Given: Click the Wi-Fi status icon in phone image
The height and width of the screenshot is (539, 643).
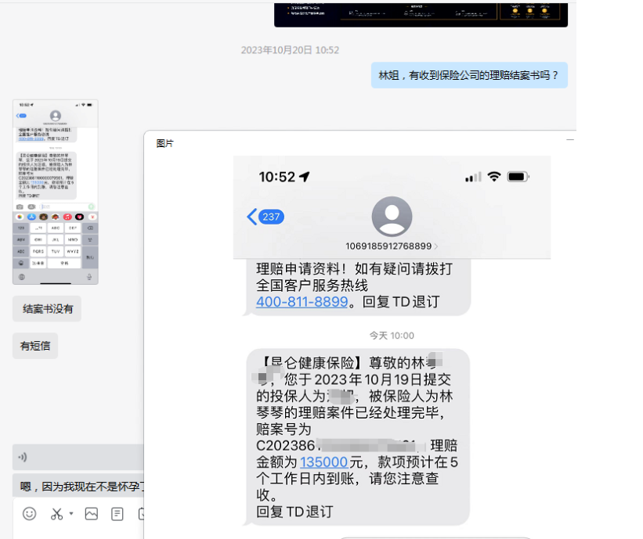Looking at the screenshot, I should point(494,177).
